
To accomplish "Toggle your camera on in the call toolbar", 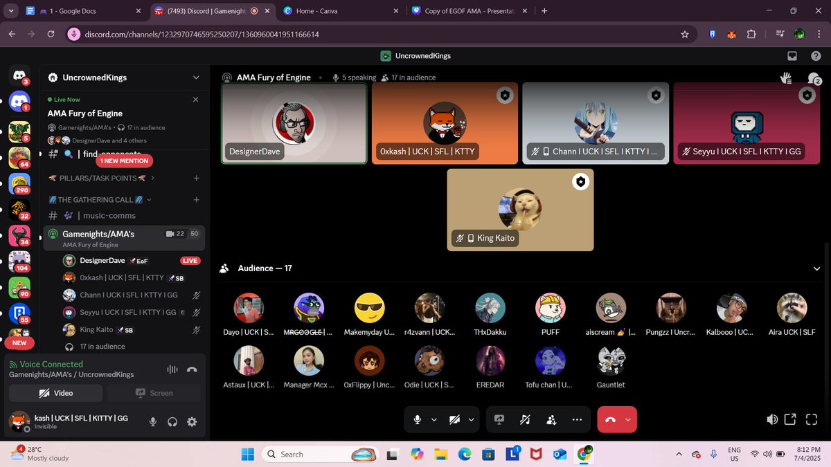I will point(454,419).
